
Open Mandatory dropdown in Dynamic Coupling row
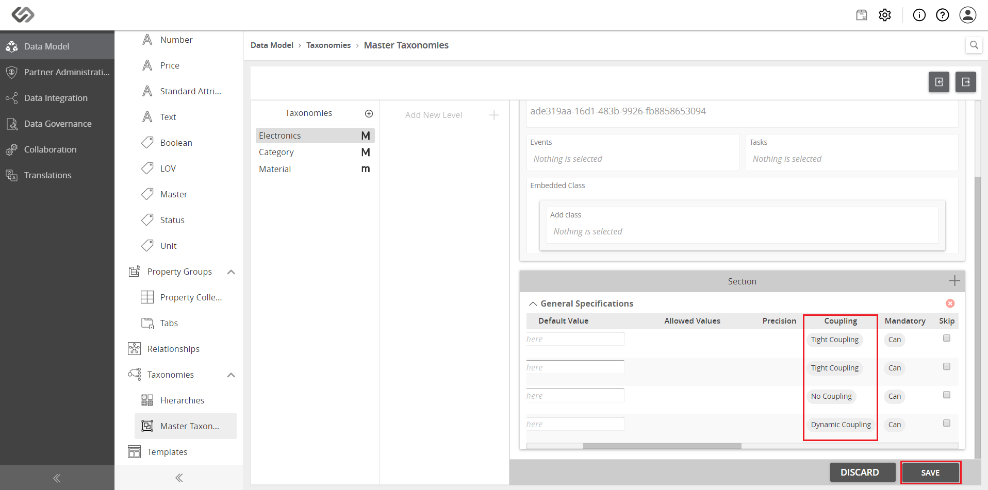pos(895,425)
